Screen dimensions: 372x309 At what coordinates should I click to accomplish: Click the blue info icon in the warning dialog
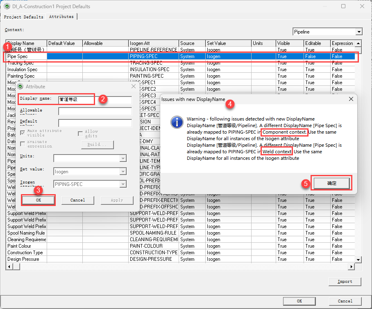[177, 122]
